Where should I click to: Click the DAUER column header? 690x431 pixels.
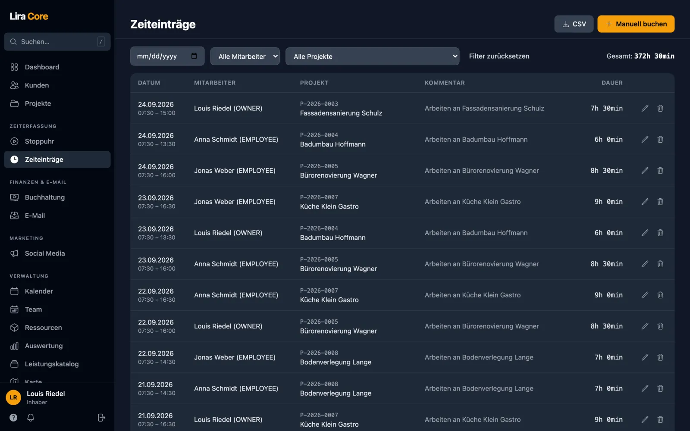tap(612, 83)
